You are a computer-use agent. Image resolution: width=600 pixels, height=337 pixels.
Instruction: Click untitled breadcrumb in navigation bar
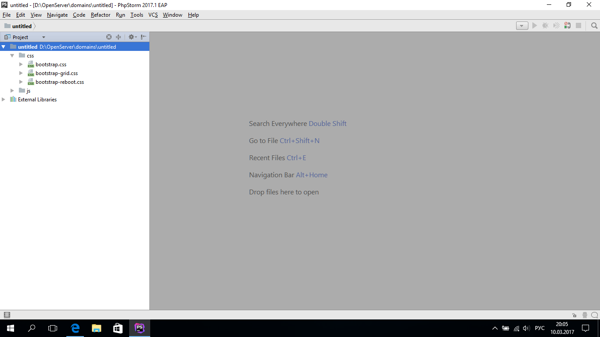(x=22, y=26)
